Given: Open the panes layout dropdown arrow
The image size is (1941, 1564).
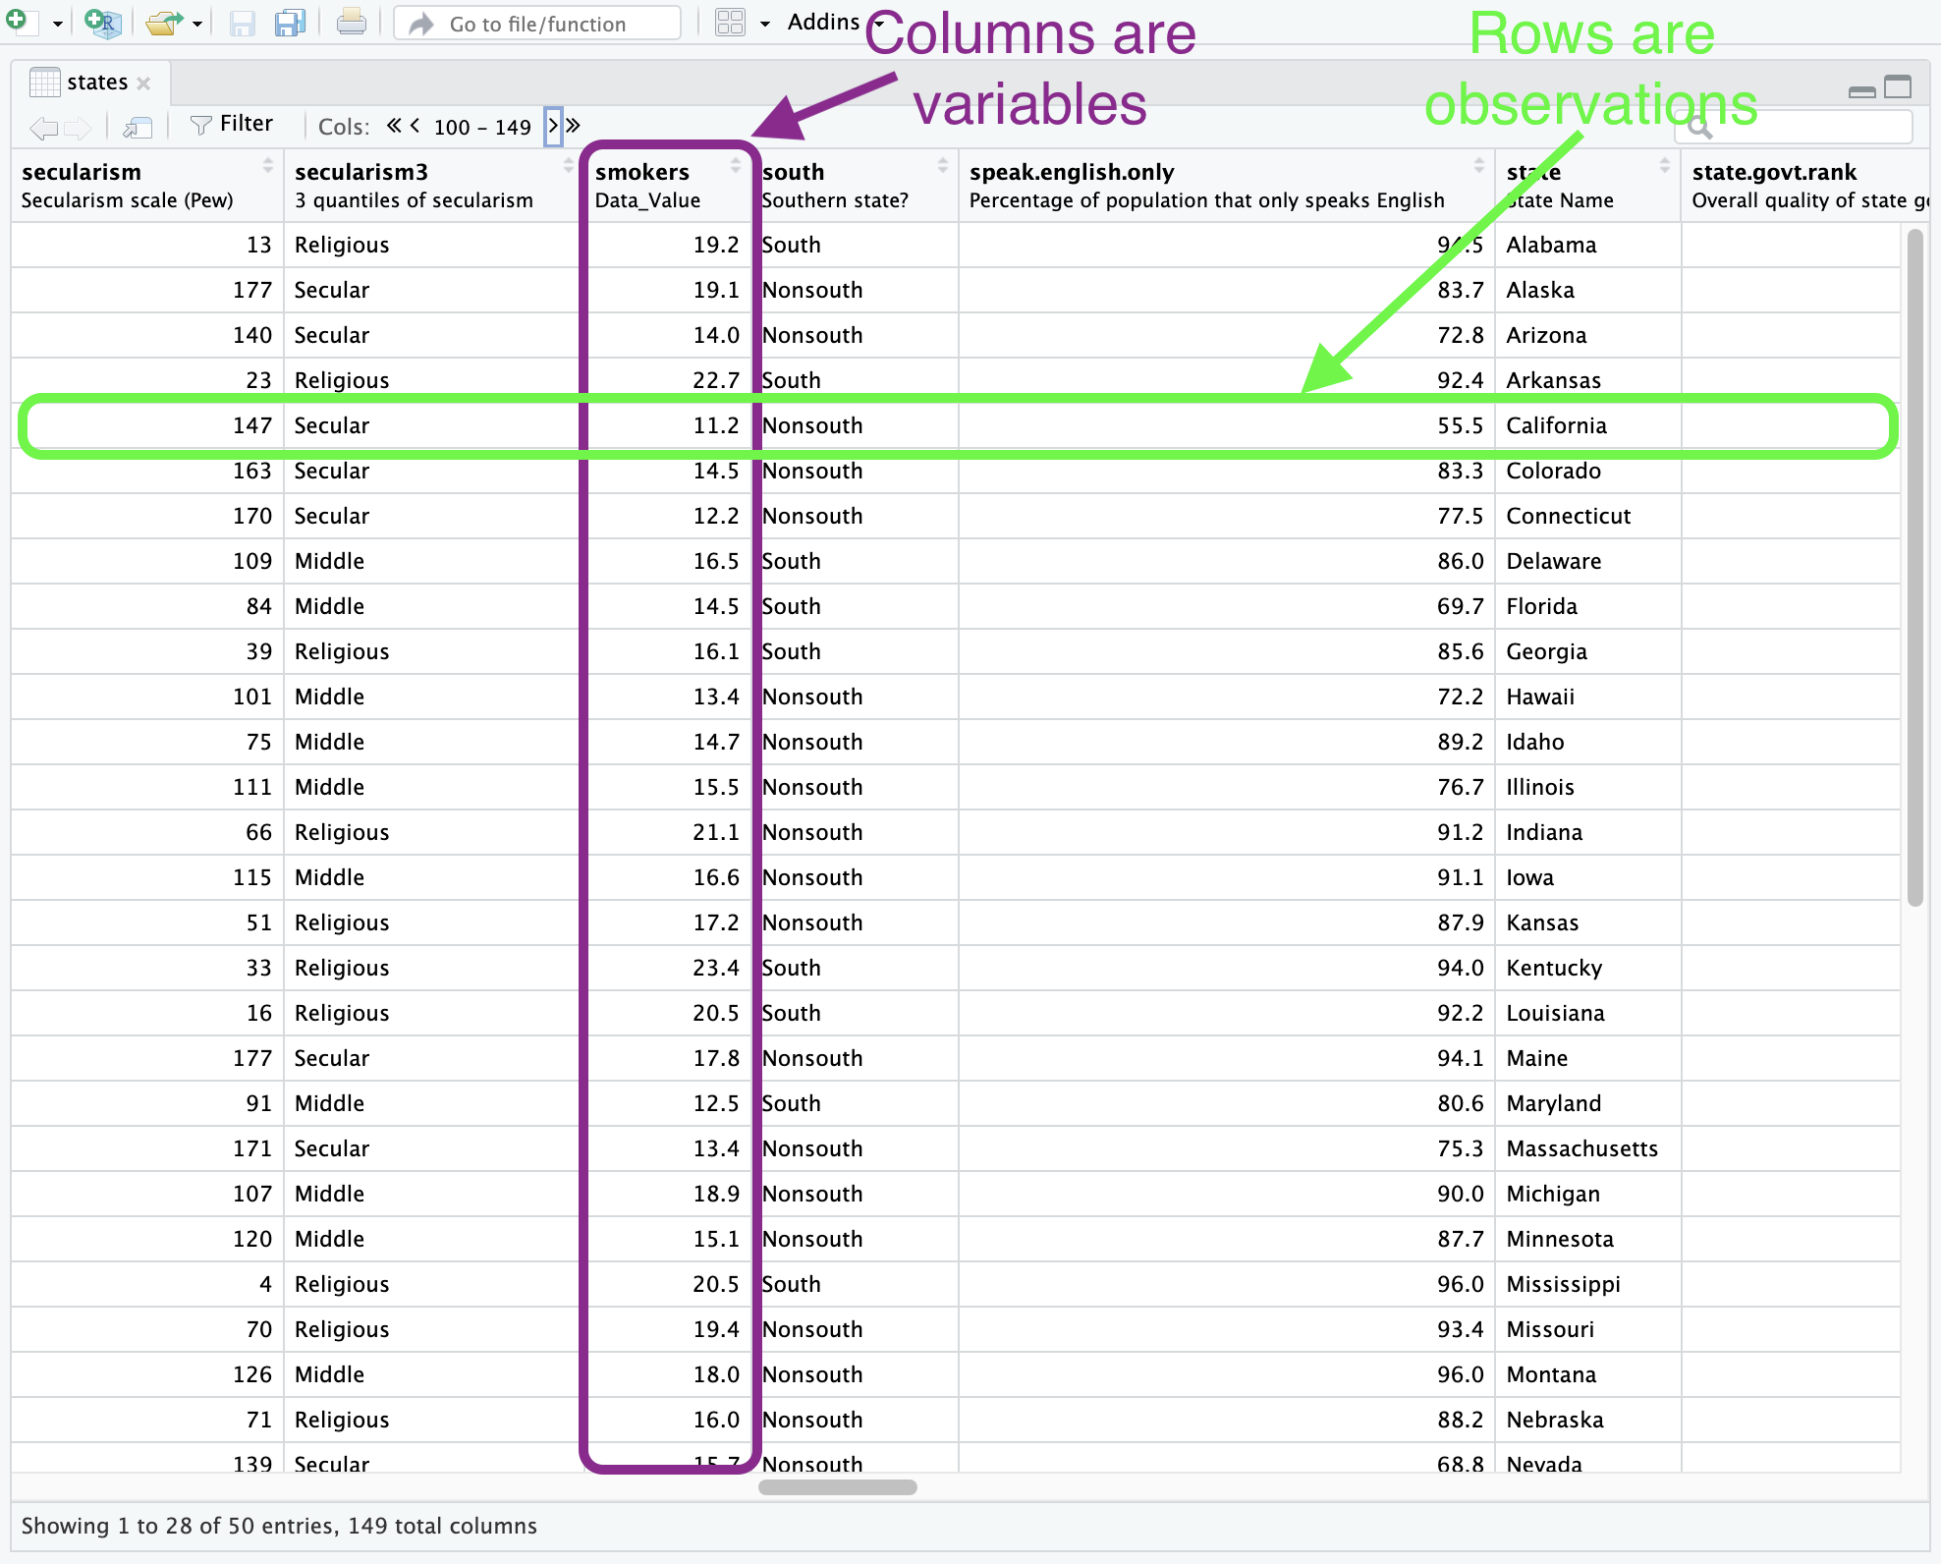Looking at the screenshot, I should (x=764, y=24).
